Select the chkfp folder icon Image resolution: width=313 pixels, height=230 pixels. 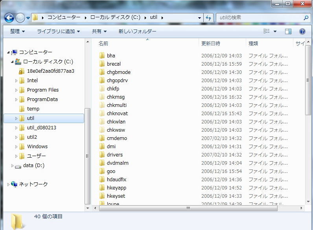tap(102, 88)
